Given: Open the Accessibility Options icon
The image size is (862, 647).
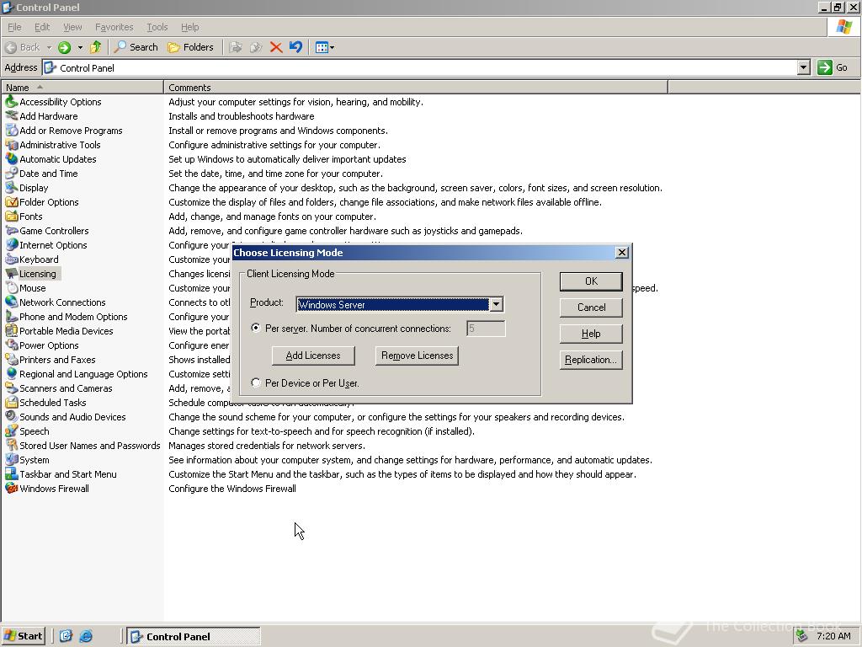Looking at the screenshot, I should point(12,102).
